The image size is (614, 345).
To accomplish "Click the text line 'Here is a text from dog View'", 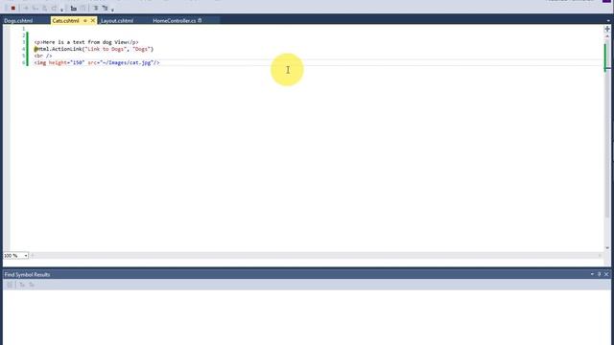I will (86, 42).
